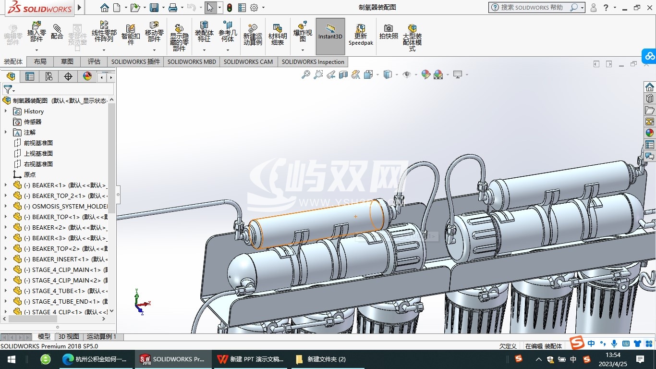The height and width of the screenshot is (369, 656).
Task: Select the 3D视图 bottom tab
Action: [69, 337]
